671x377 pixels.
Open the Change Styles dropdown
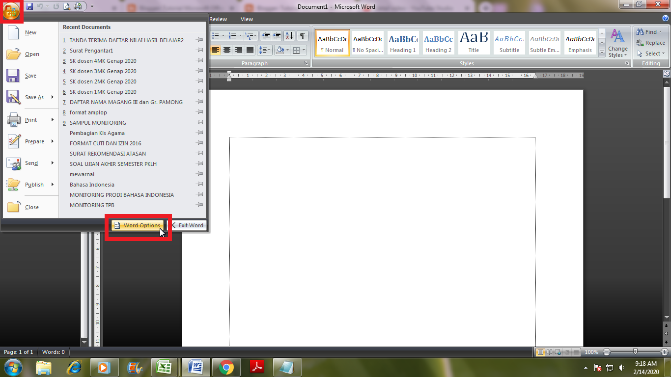coord(617,43)
